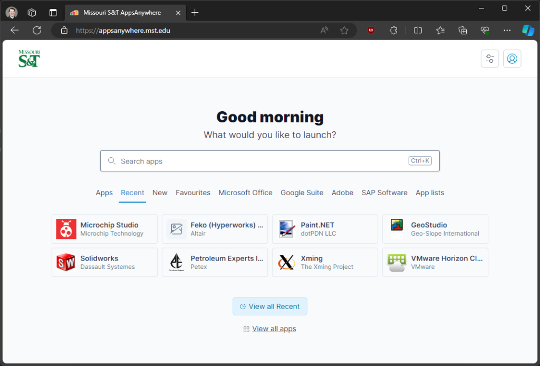The height and width of the screenshot is (366, 540).
Task: Activate Read aloud icon in address bar
Action: (x=324, y=30)
